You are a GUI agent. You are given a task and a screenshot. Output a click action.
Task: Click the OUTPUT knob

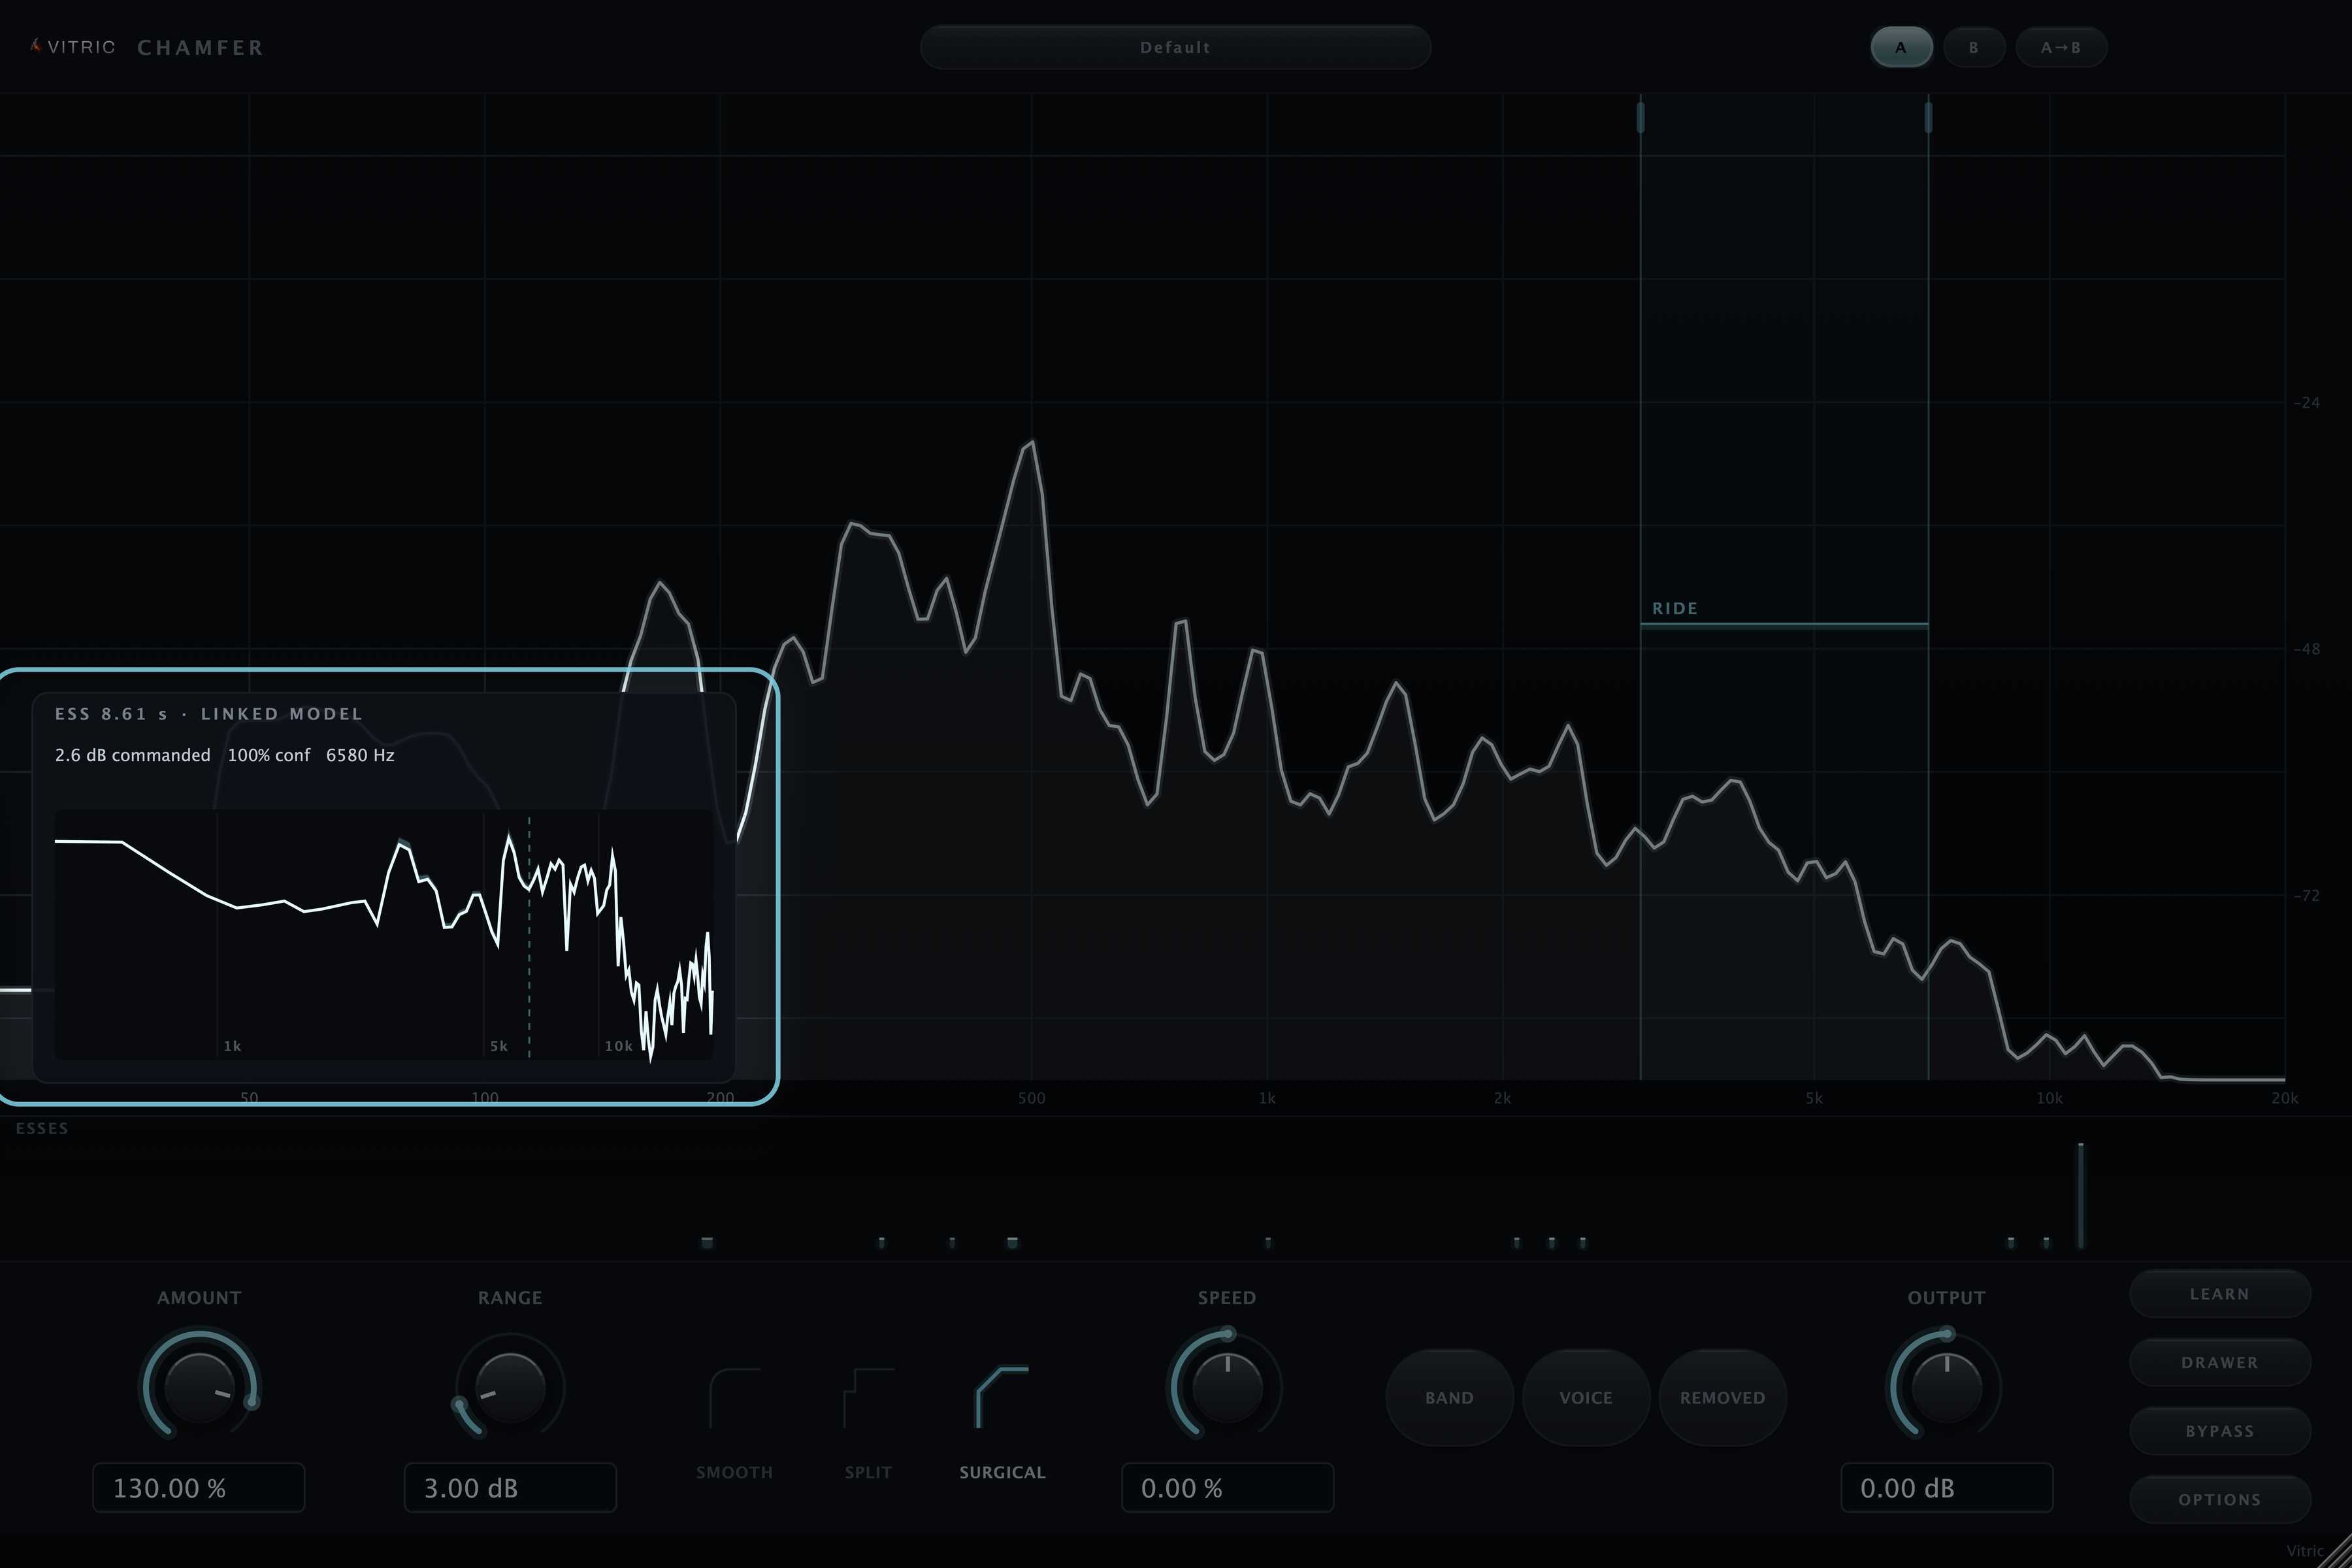click(1946, 1387)
